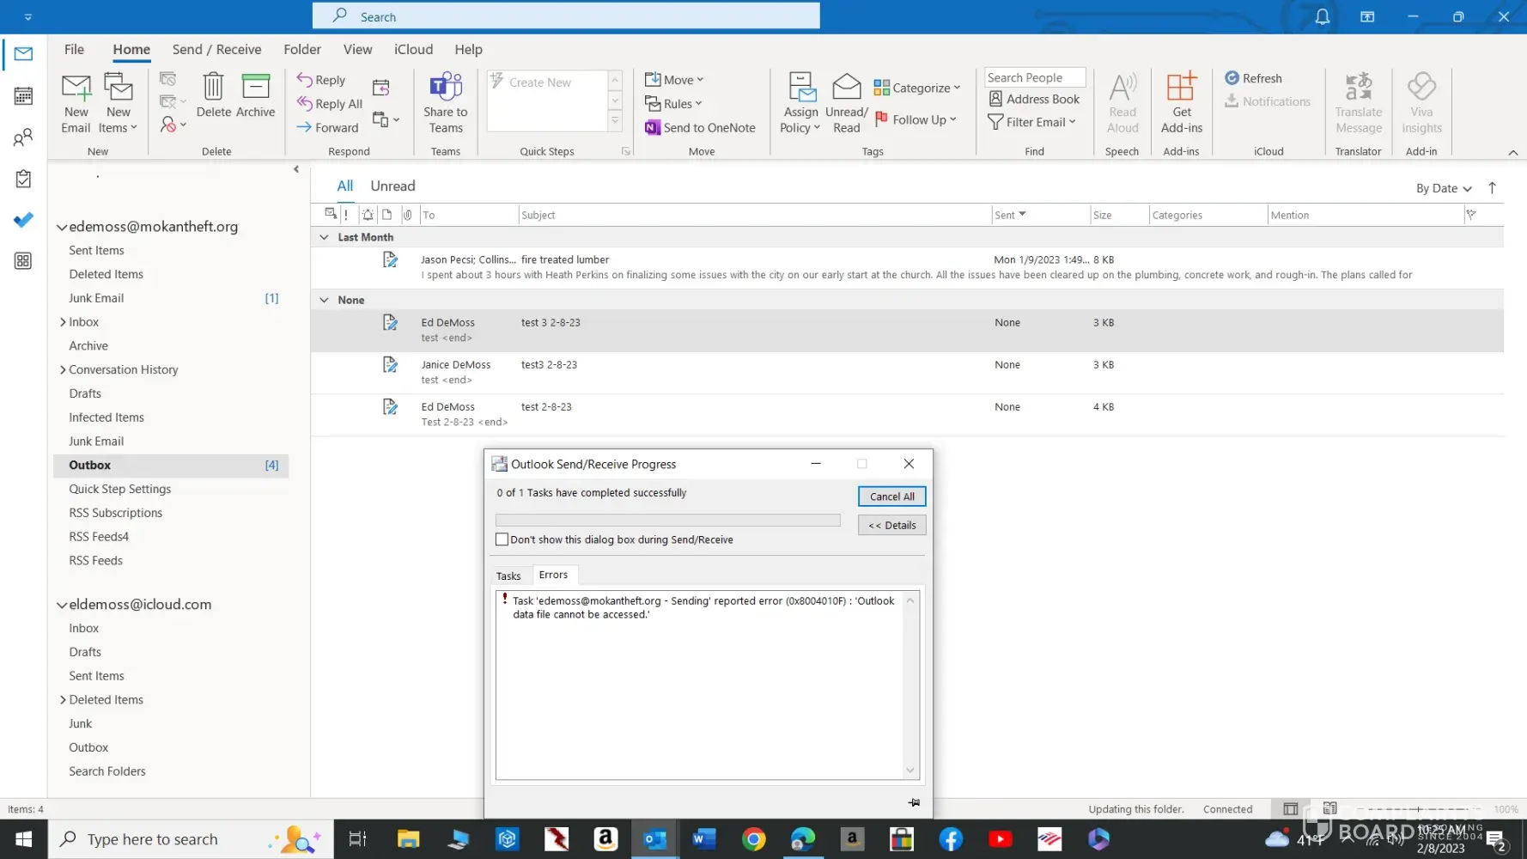
Task: Switch the message filter to Unread
Action: pos(392,186)
